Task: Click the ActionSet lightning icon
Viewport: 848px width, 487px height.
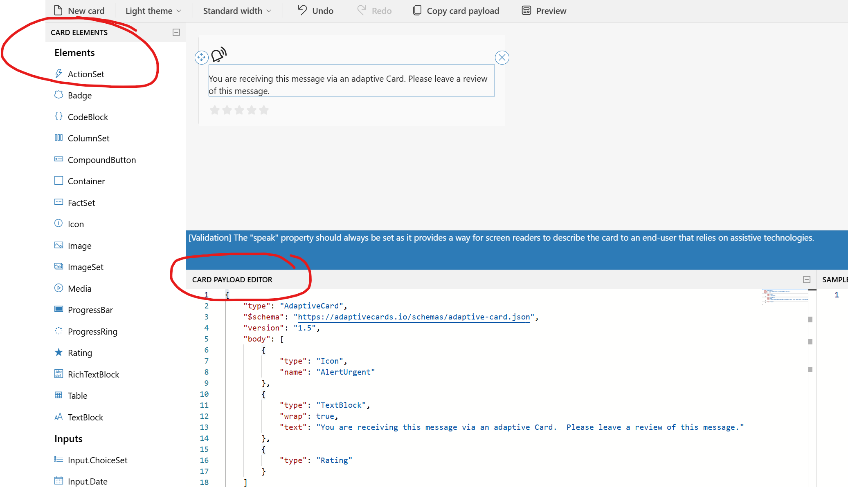Action: click(x=58, y=74)
